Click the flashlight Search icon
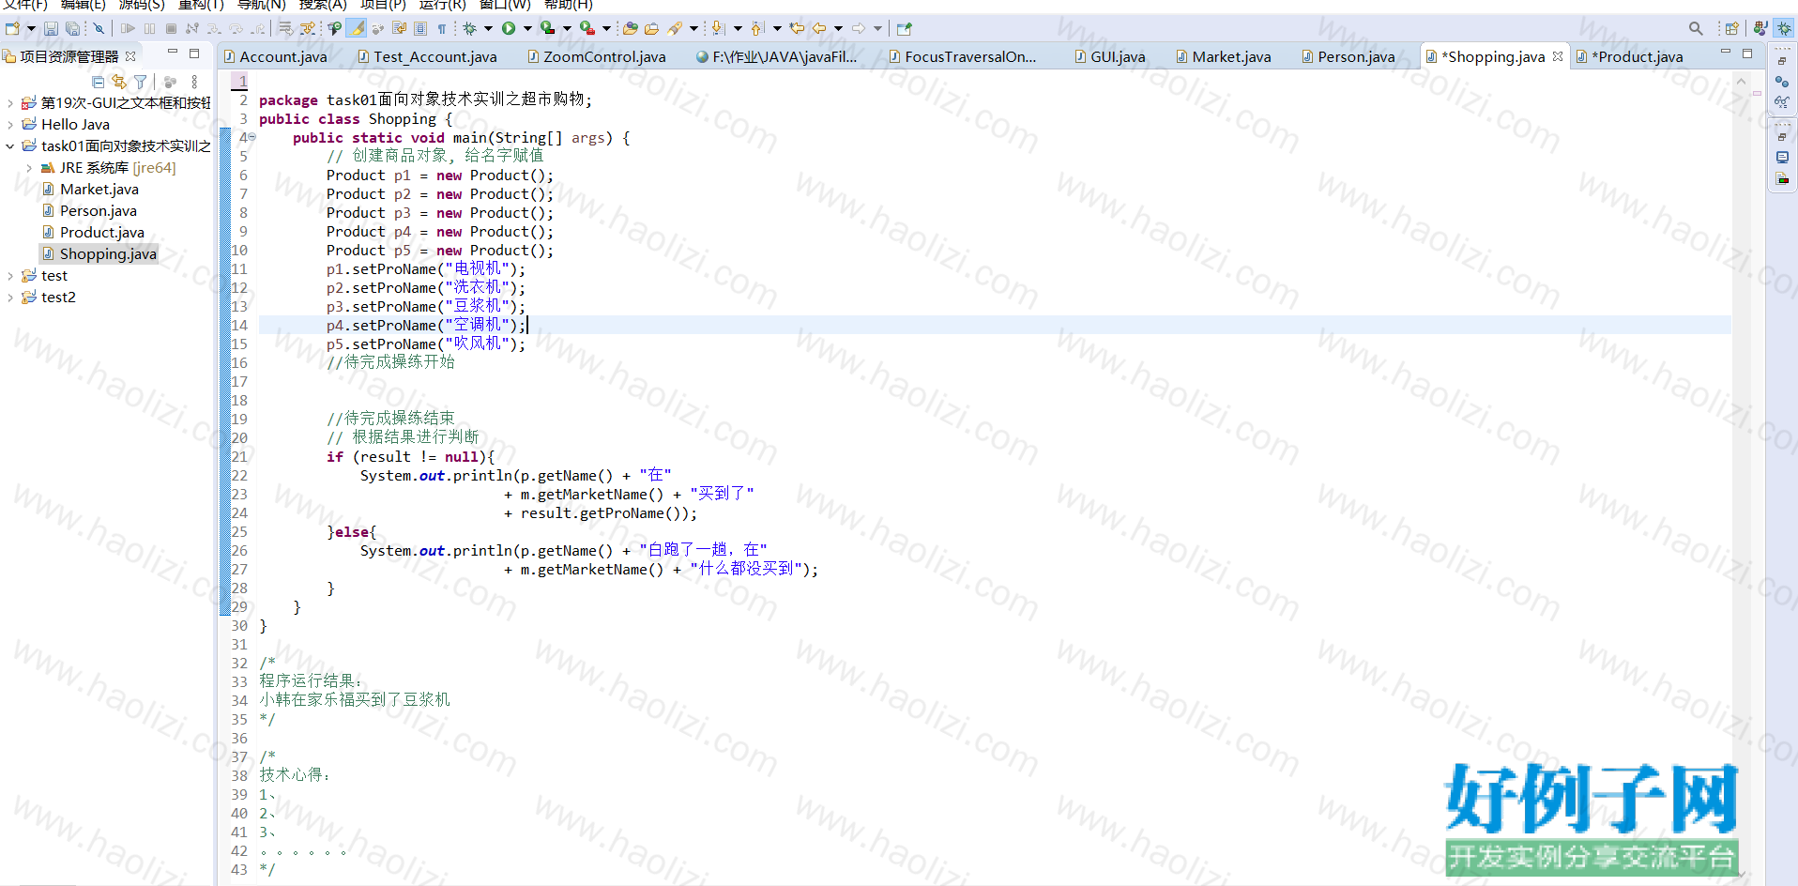The height and width of the screenshot is (886, 1798). 674,28
